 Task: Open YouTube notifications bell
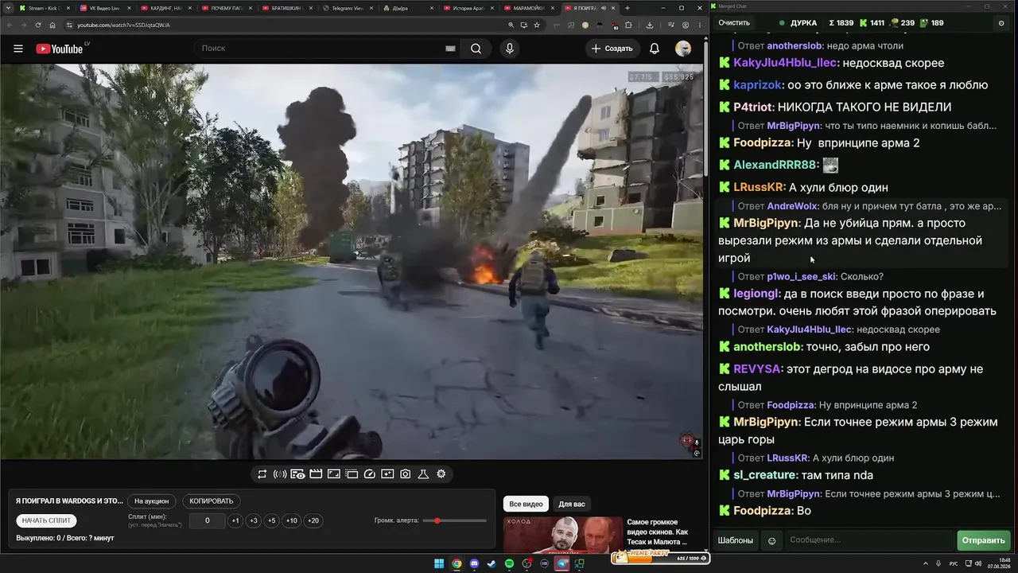655,49
